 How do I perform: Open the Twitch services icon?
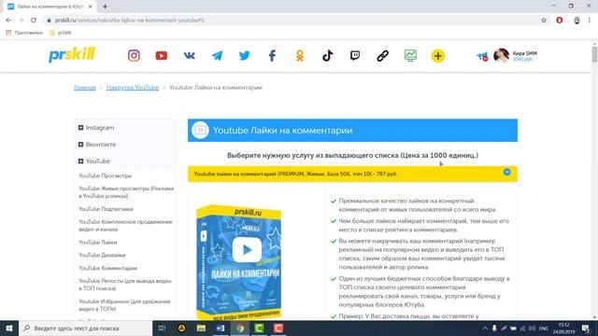tap(355, 56)
